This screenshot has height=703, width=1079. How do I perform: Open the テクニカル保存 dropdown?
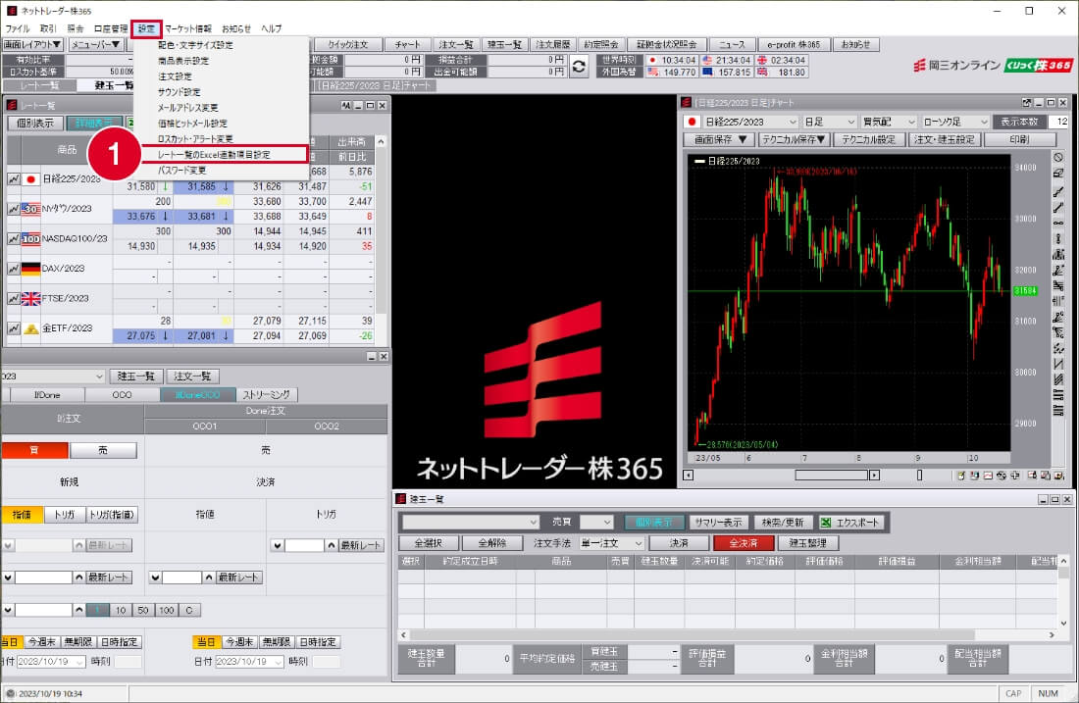tap(795, 139)
